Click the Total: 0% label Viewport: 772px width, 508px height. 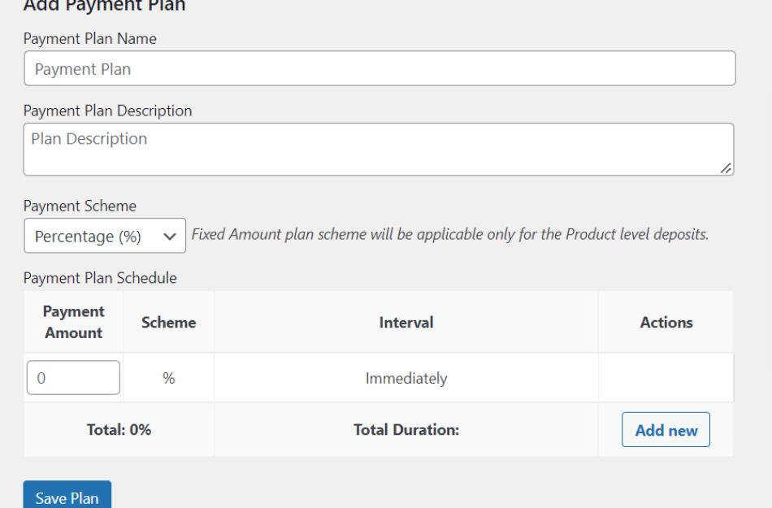click(119, 429)
